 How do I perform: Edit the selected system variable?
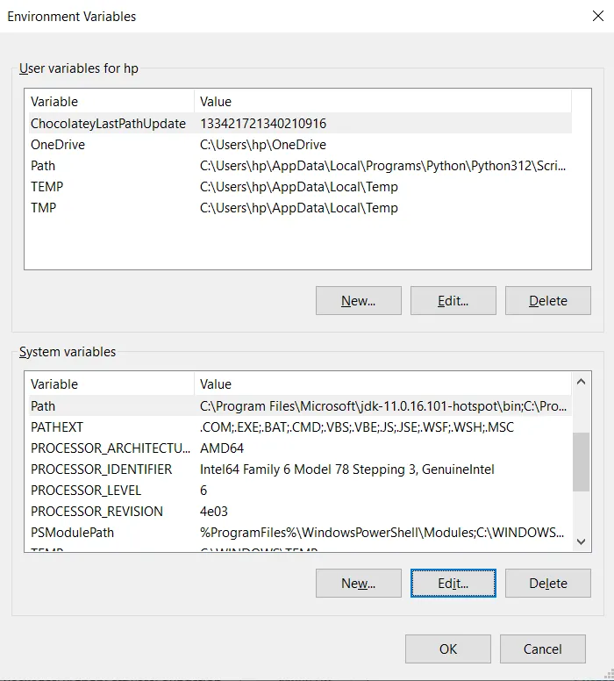pyautogui.click(x=453, y=584)
